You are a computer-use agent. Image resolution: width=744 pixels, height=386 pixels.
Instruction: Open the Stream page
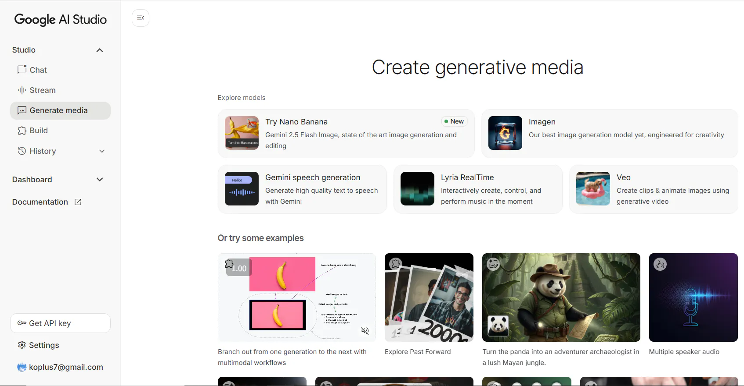tap(60, 90)
